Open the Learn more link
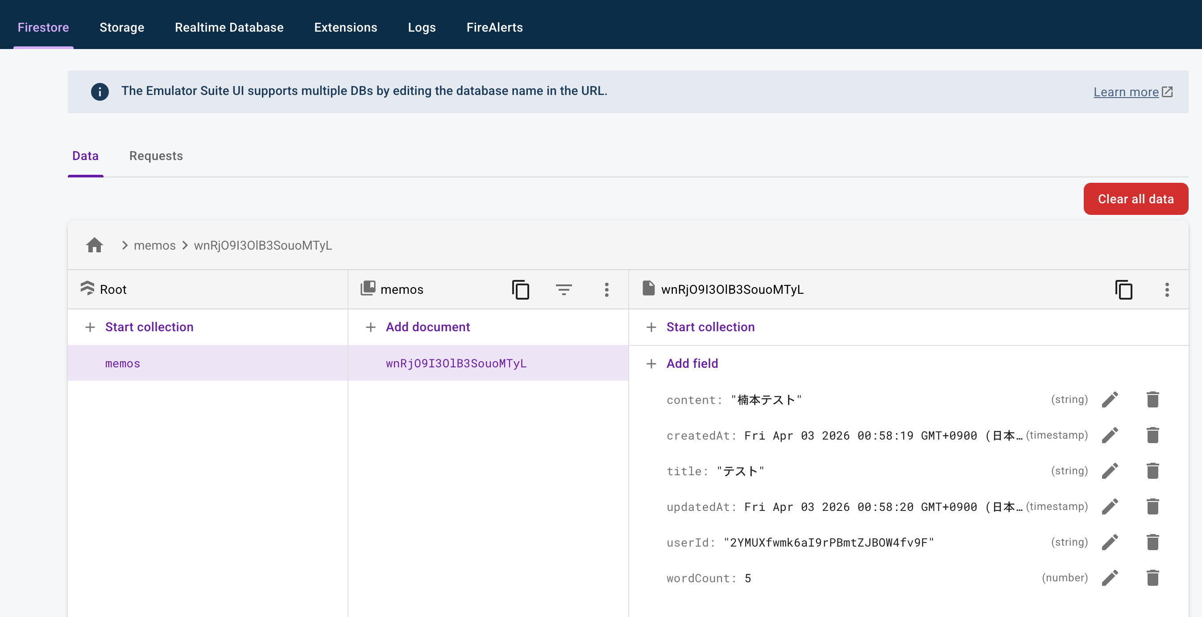 tap(1132, 92)
